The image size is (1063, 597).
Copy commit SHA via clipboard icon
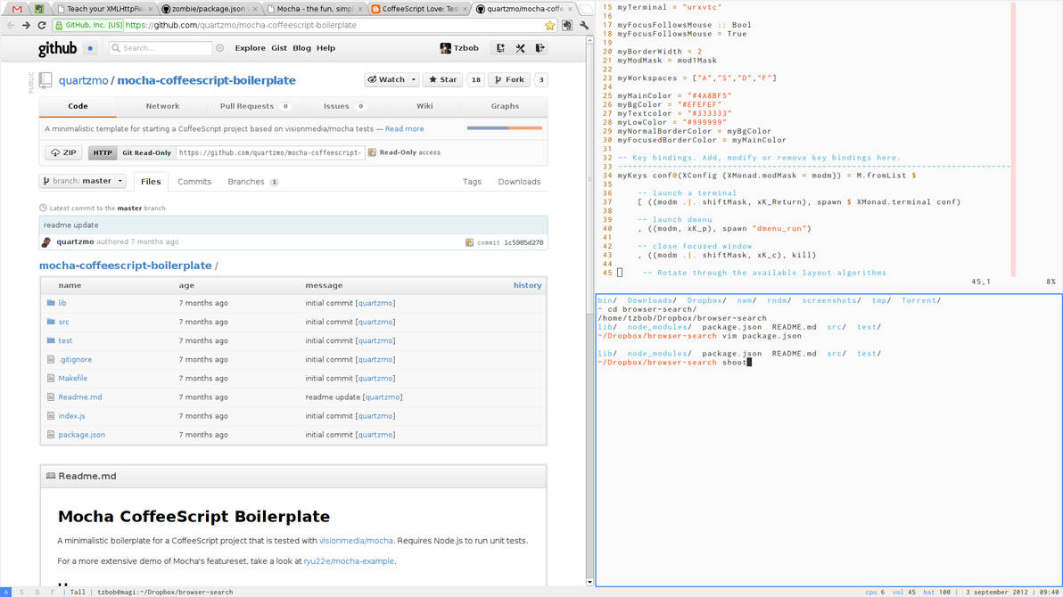click(x=469, y=242)
